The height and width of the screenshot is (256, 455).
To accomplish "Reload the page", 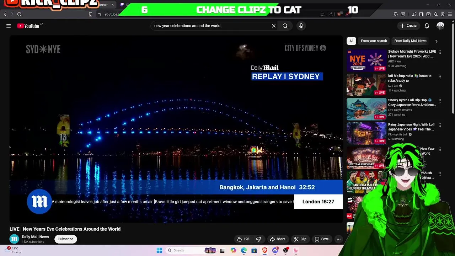I will 19,14.
